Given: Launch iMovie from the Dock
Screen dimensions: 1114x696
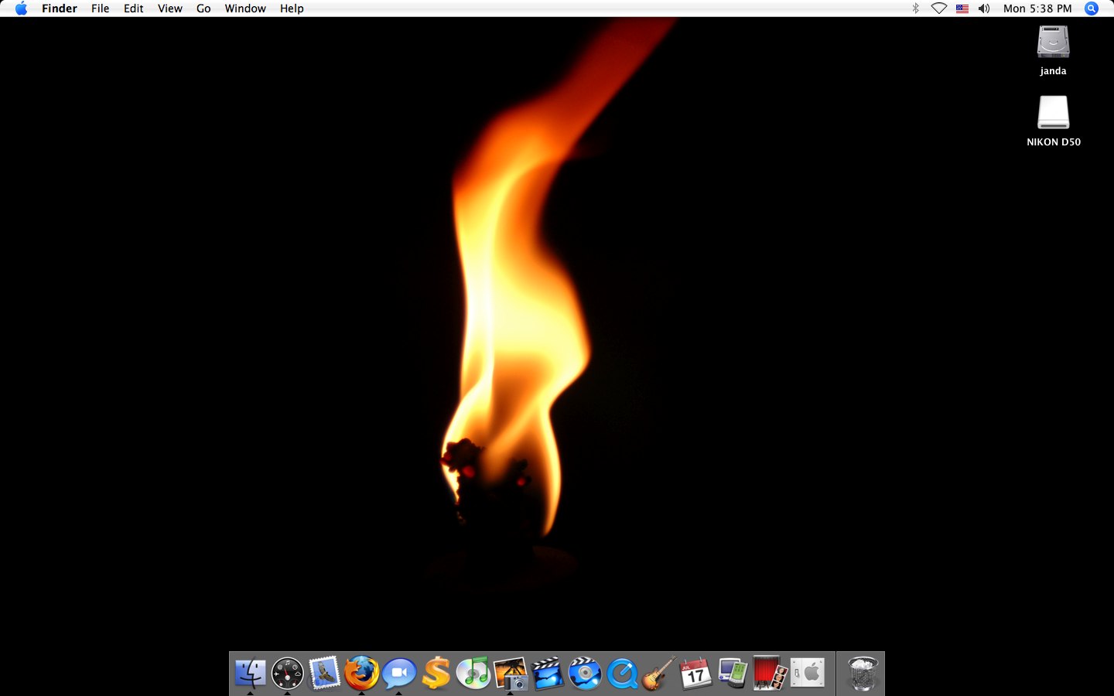Looking at the screenshot, I should pos(548,673).
